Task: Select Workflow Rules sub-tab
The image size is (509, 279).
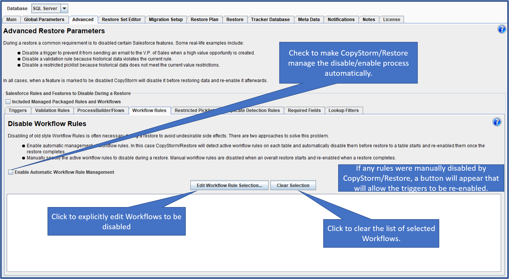Action: pyautogui.click(x=149, y=110)
